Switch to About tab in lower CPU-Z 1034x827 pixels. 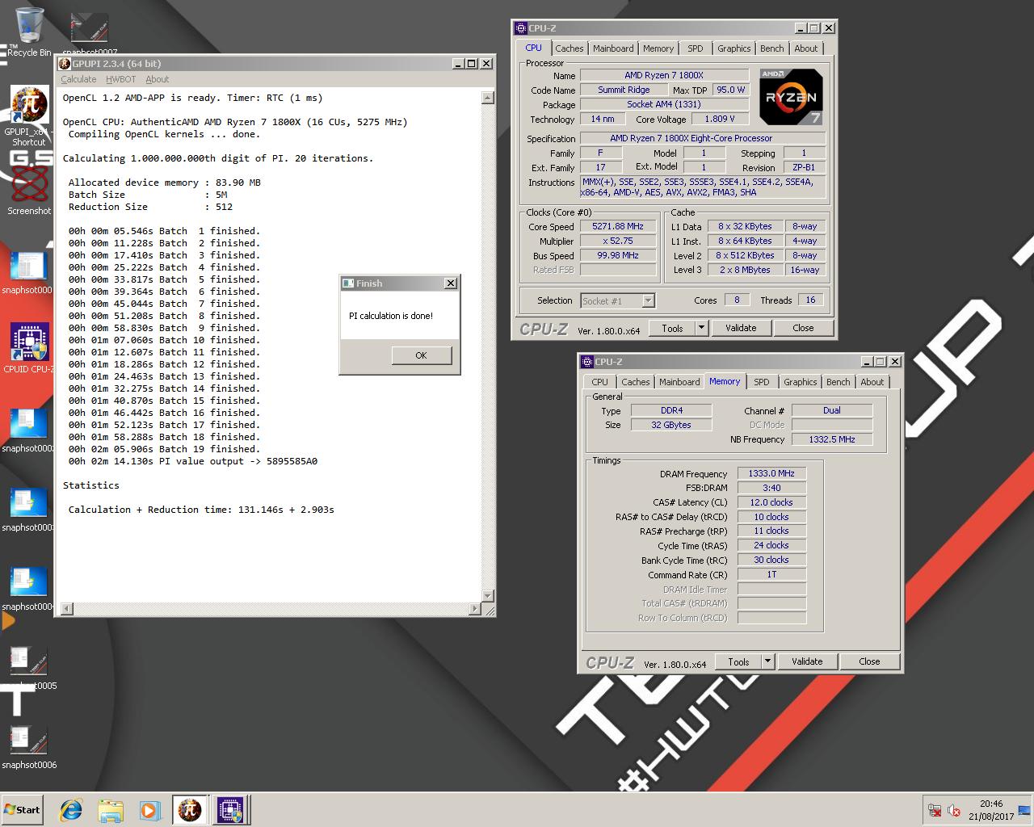[872, 382]
